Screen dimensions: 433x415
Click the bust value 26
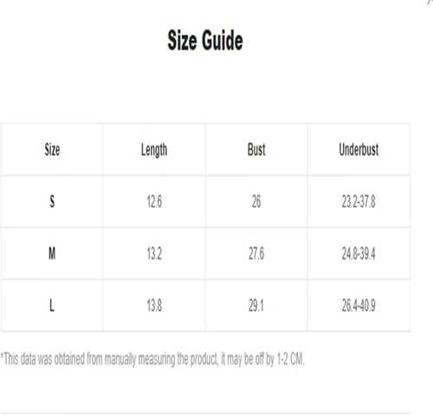(x=256, y=202)
